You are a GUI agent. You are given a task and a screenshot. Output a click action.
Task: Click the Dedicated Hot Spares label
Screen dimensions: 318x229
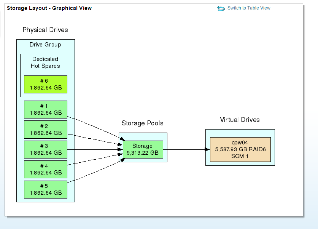(x=45, y=62)
